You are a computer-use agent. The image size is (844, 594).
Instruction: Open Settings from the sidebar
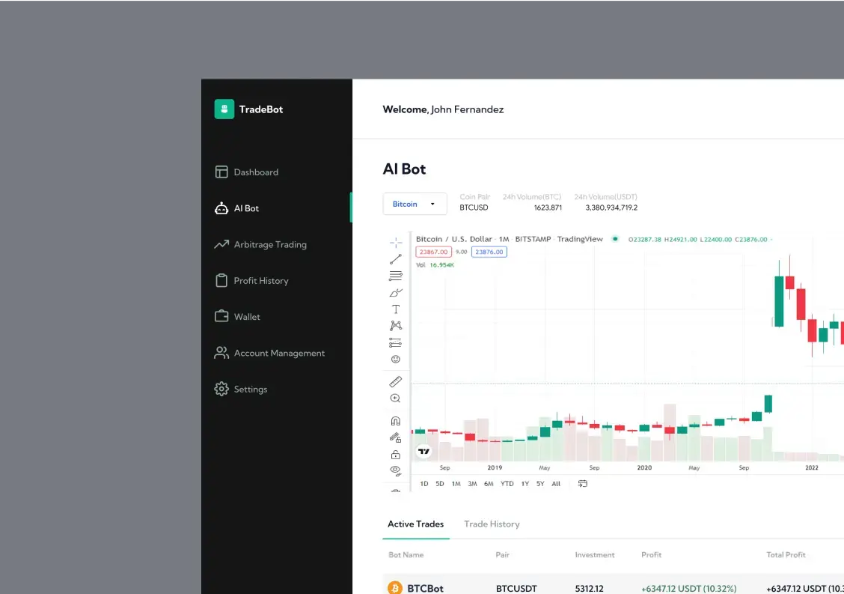click(241, 390)
